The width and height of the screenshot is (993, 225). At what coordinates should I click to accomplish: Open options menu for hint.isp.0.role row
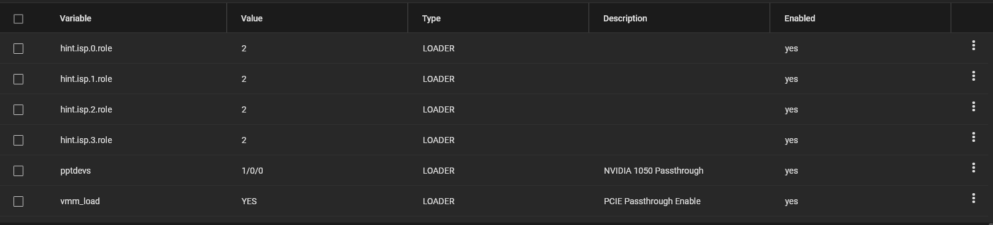(973, 46)
